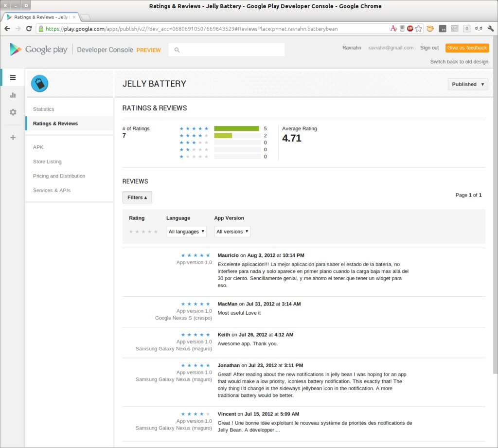Click inside the browser address bar

(x=195, y=28)
